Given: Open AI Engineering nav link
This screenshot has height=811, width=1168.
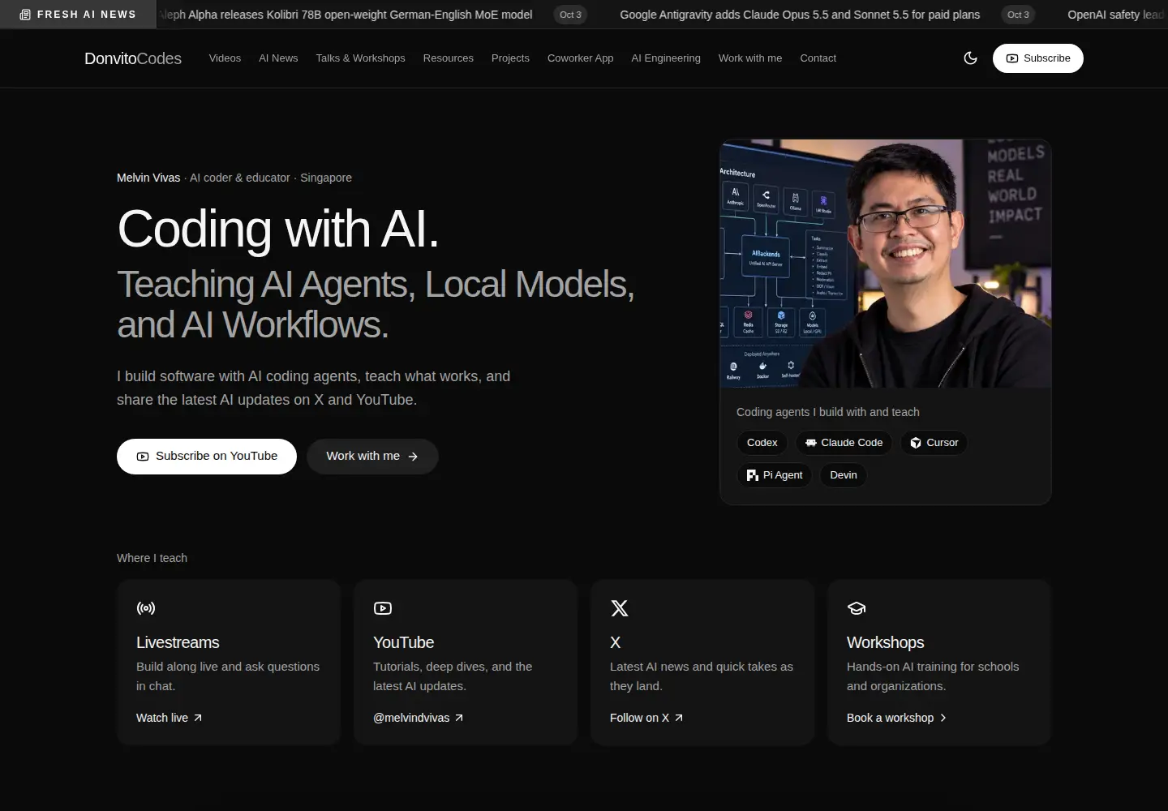Looking at the screenshot, I should click(x=666, y=58).
